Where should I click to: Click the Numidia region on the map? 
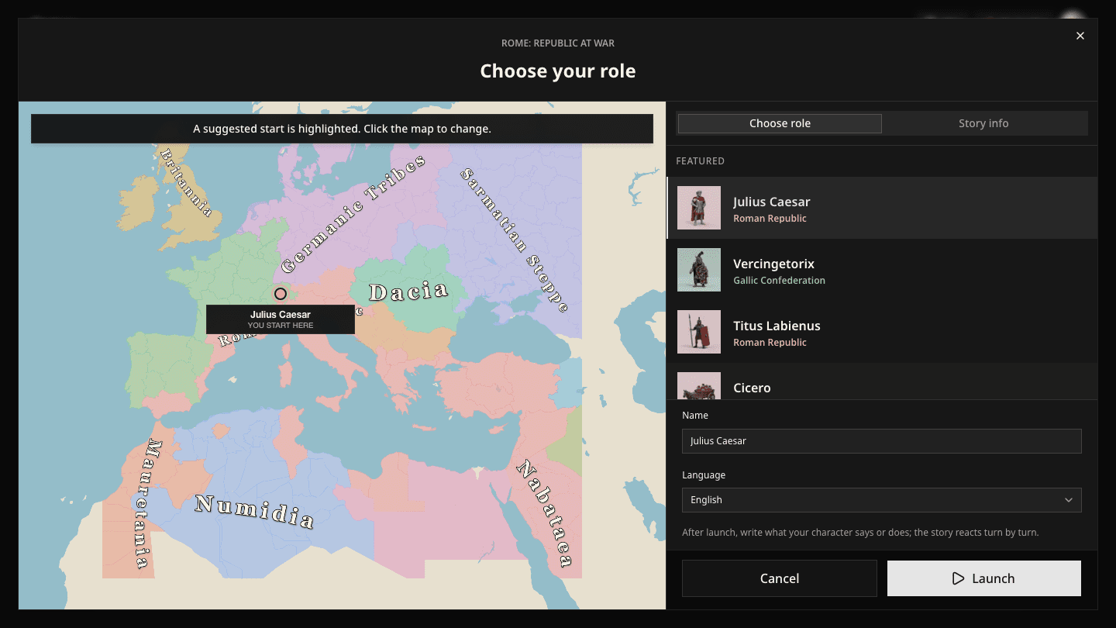[255, 512]
